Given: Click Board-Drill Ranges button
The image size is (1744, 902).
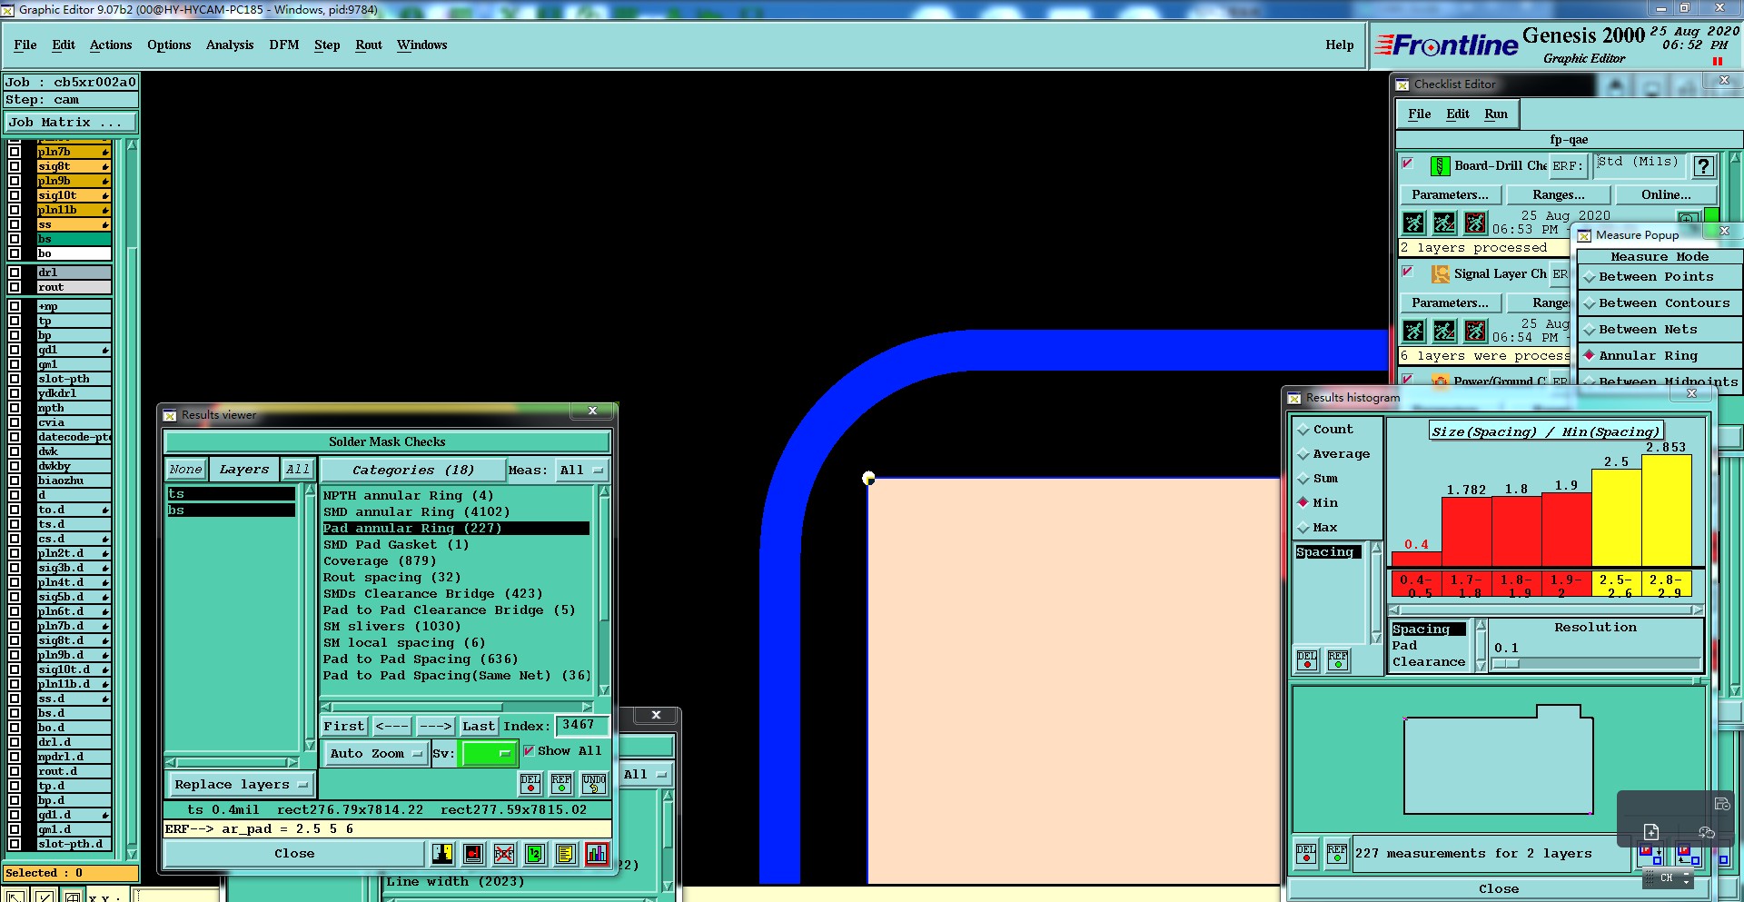Looking at the screenshot, I should coord(1559,194).
